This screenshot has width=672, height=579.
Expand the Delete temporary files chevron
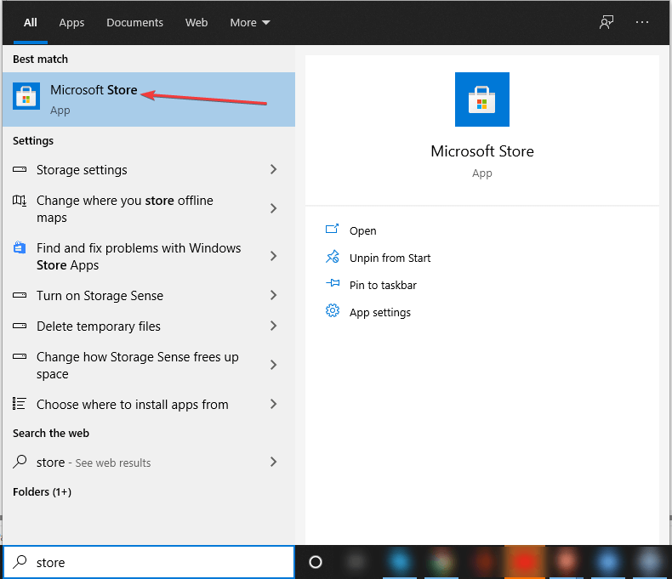273,326
